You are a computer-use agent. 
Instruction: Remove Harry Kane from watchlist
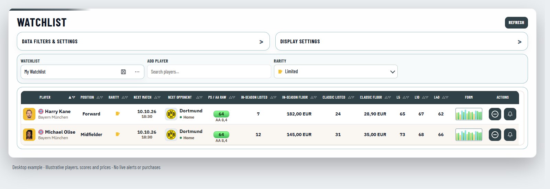[x=495, y=114]
